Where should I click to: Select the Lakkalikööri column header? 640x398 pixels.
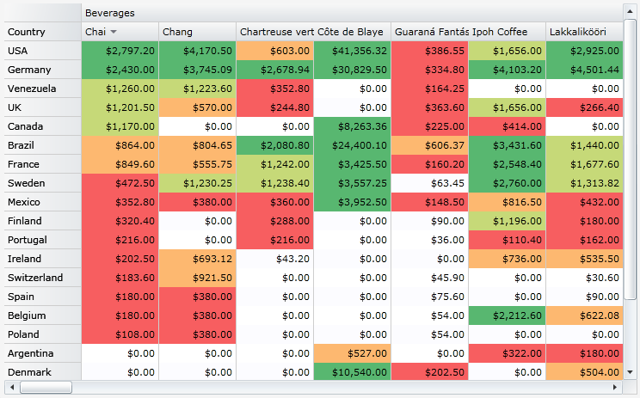click(584, 32)
